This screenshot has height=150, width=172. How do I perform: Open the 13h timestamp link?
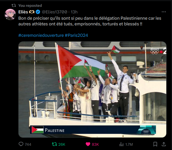[74, 12]
